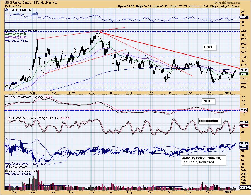251x195 pixels.
Task: Click the 62.5 price axis label
Action: coord(243,83)
